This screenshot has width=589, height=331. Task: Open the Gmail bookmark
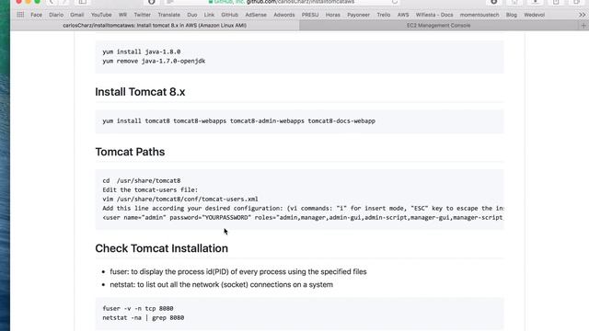click(76, 15)
